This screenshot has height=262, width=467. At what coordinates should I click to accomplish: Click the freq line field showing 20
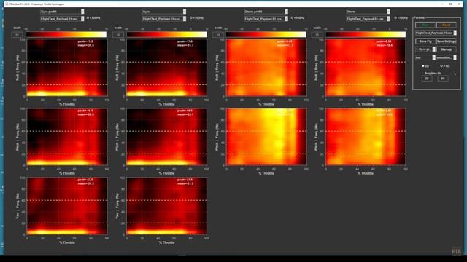click(427, 79)
